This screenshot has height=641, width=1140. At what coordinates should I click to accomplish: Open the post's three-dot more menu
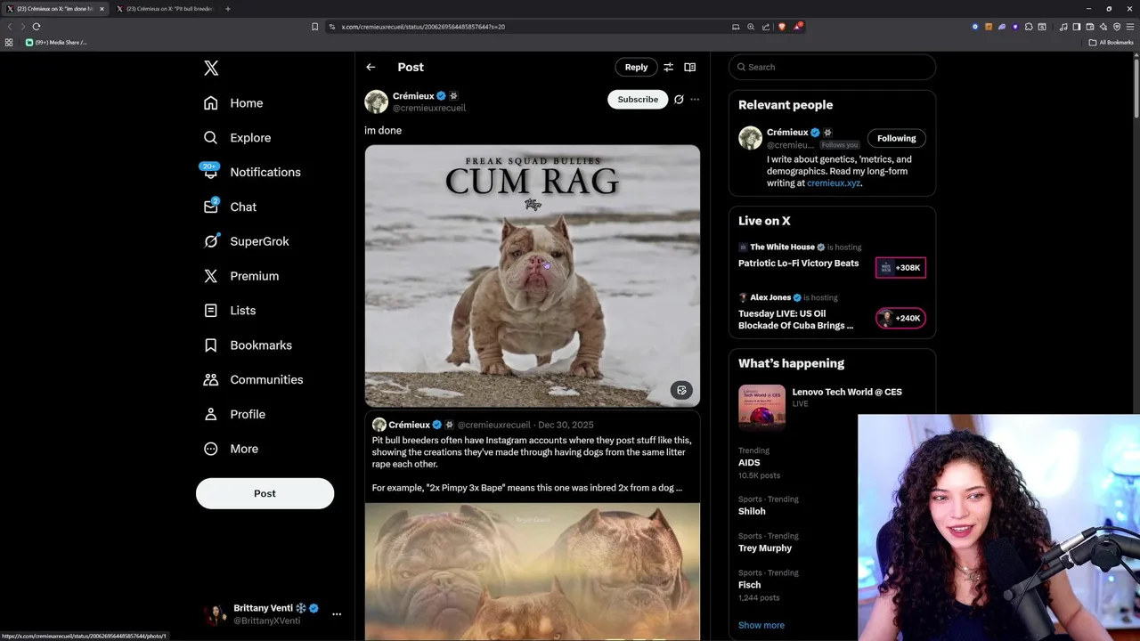point(695,99)
